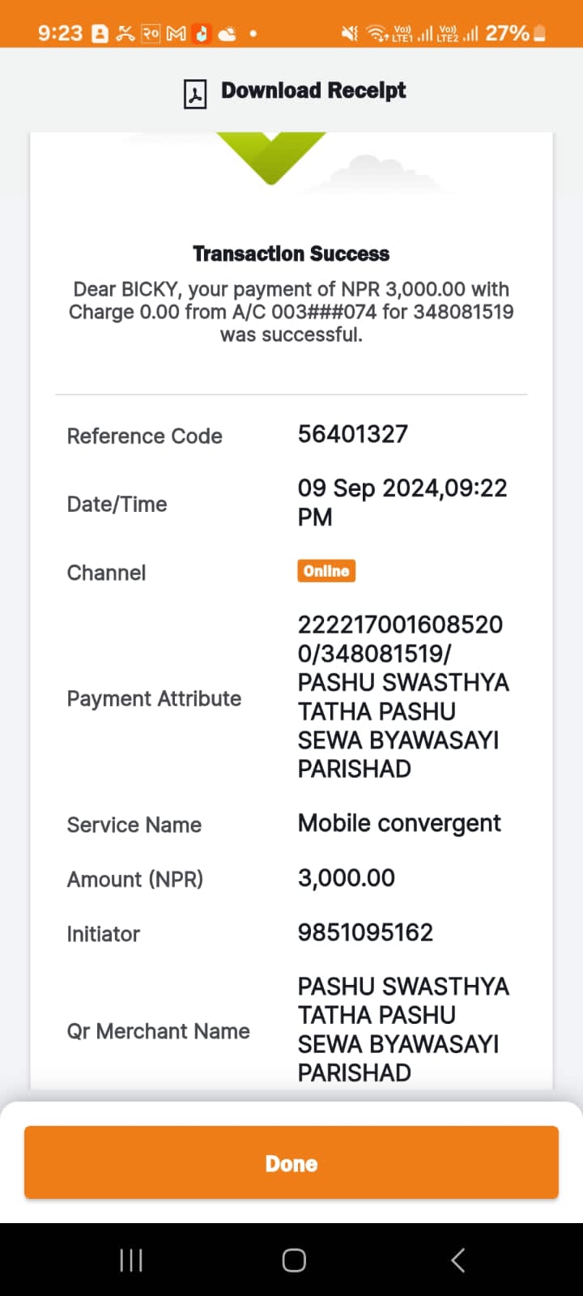Tap the Android back arrow icon

pyautogui.click(x=457, y=1260)
